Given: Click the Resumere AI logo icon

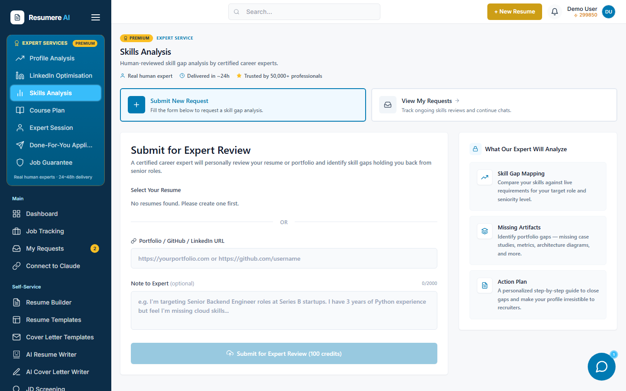Looking at the screenshot, I should (x=17, y=17).
